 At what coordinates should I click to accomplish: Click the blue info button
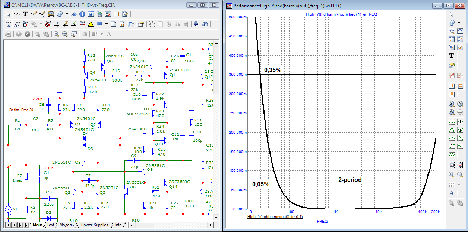tap(82, 14)
